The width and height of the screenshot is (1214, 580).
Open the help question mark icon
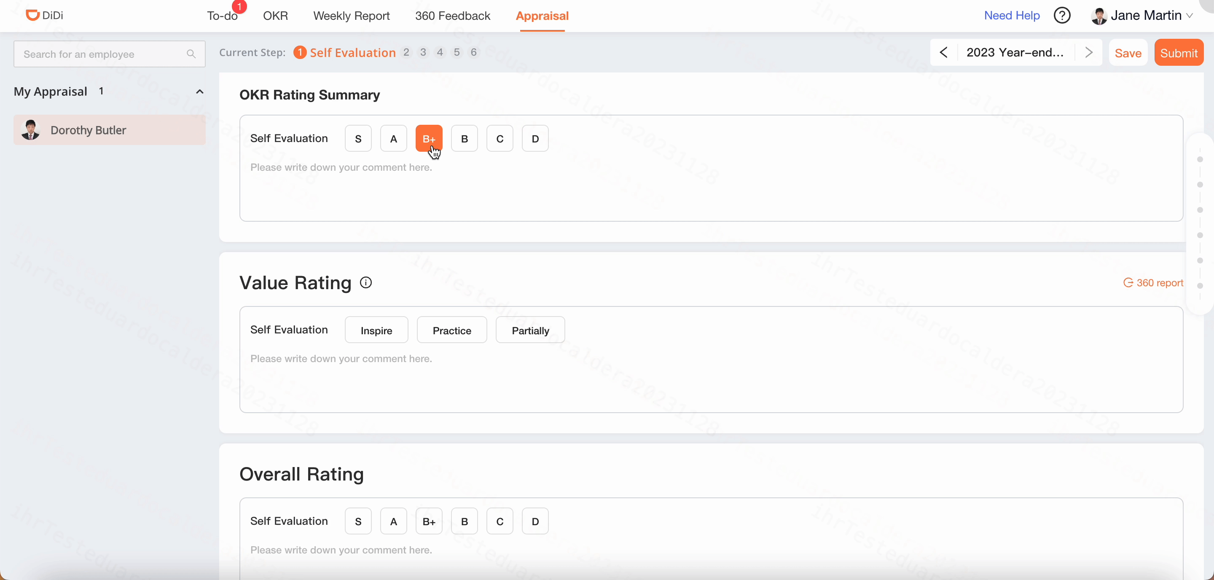(x=1062, y=16)
